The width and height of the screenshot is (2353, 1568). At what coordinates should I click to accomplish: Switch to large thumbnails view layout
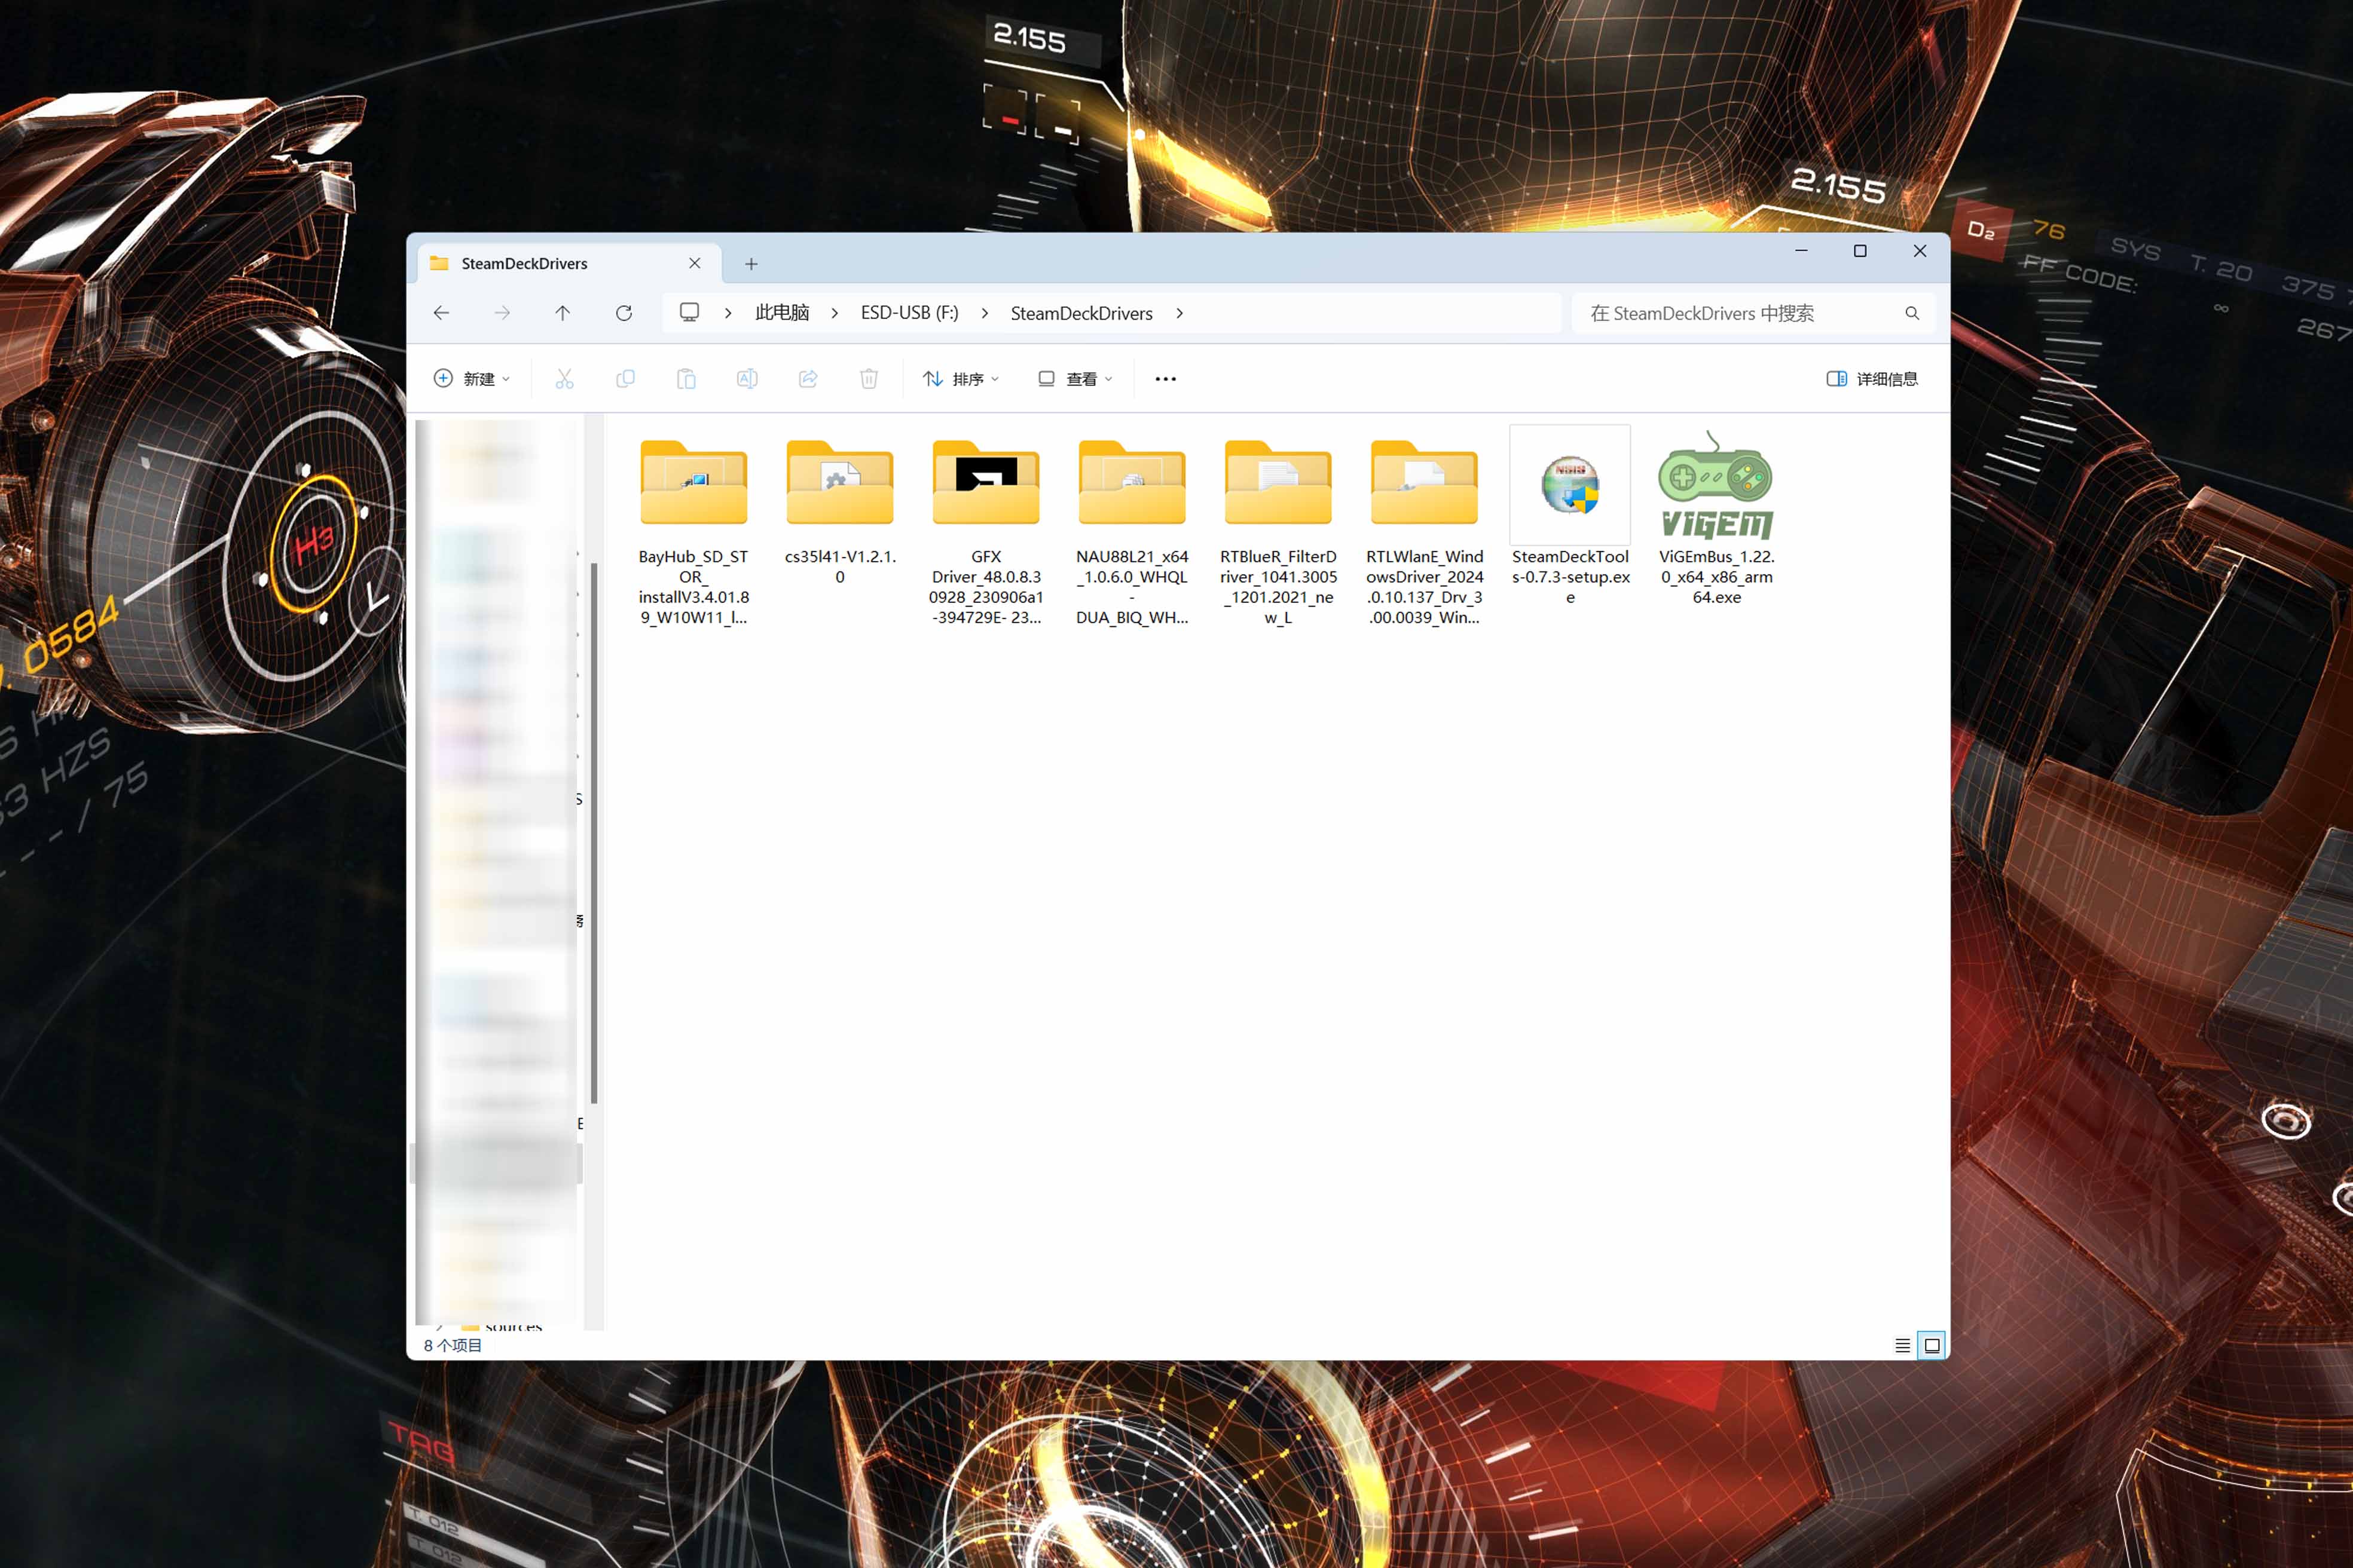coord(1932,1345)
